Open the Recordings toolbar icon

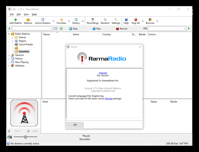pos(93,20)
